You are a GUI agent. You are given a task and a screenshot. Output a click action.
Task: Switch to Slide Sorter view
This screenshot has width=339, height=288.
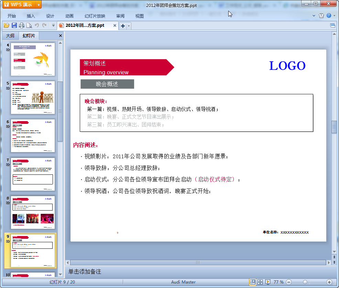click(x=260, y=282)
